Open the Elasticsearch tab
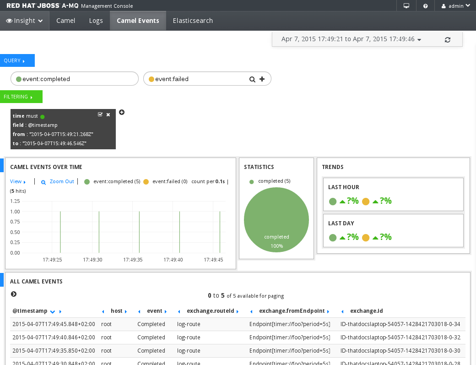Viewport: 476px width, 365px height. tap(192, 20)
